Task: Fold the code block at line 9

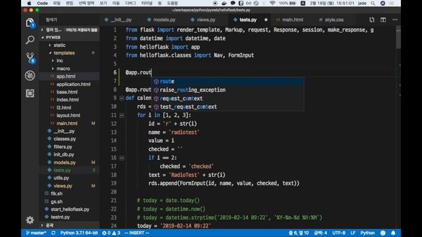Action: pyautogui.click(x=121, y=98)
